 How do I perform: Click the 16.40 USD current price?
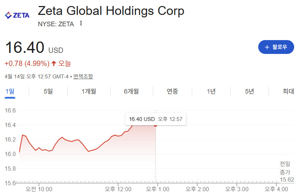pyautogui.click(x=34, y=48)
